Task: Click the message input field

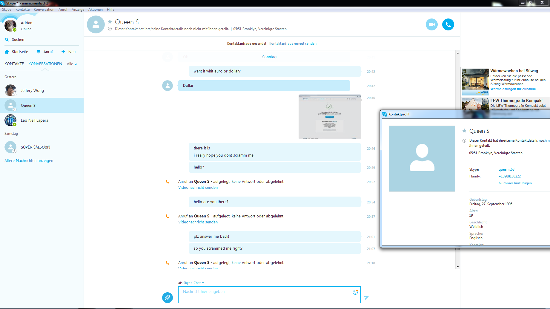Action: pos(269,295)
